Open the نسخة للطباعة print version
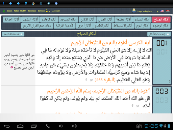The image size is (173, 130). [13, 34]
